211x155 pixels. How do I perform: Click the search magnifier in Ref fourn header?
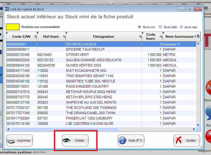click(x=64, y=37)
